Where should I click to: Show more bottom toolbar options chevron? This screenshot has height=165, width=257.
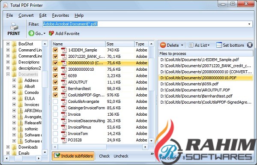[x=152, y=154]
